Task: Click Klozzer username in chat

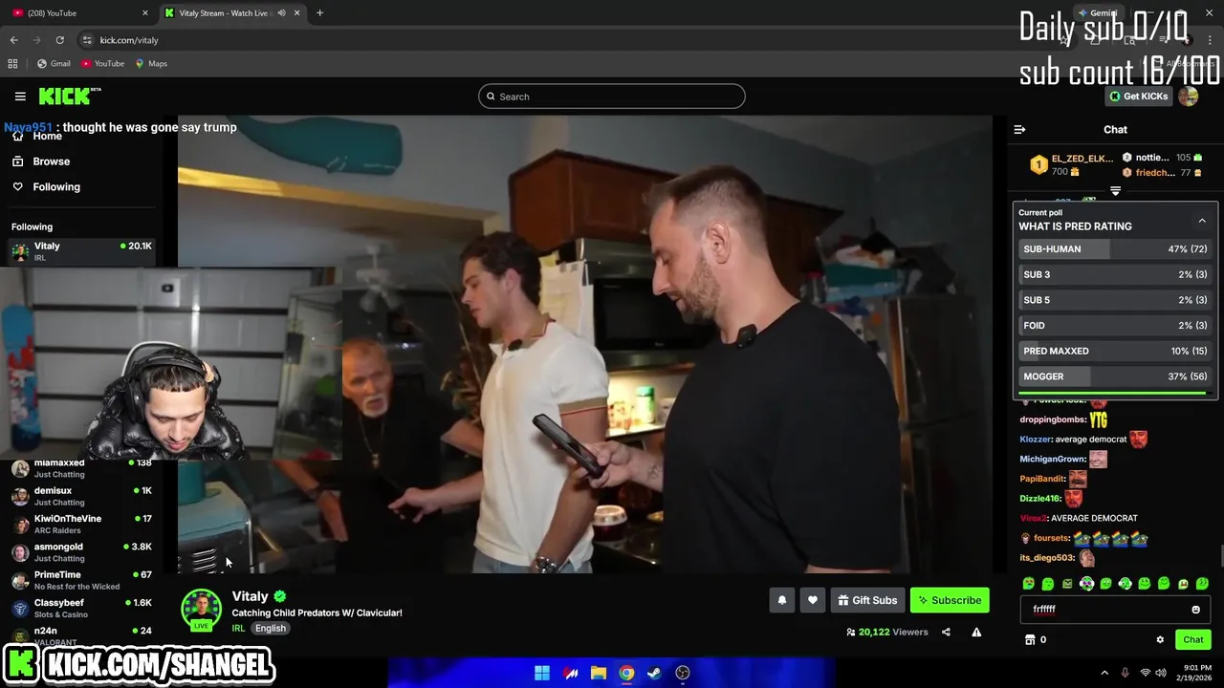Action: (x=1035, y=440)
